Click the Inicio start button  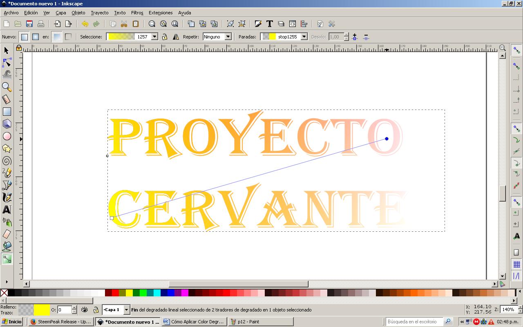pyautogui.click(x=12, y=322)
